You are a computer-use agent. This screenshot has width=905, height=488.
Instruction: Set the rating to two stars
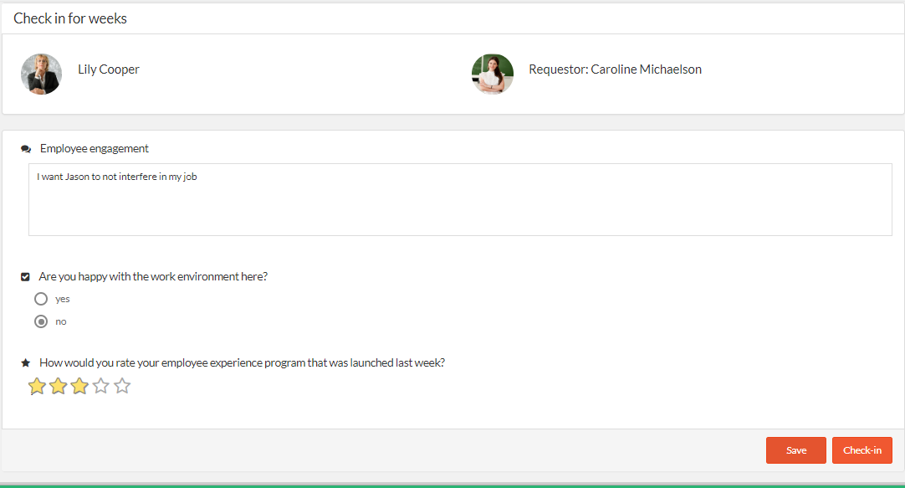coord(59,386)
